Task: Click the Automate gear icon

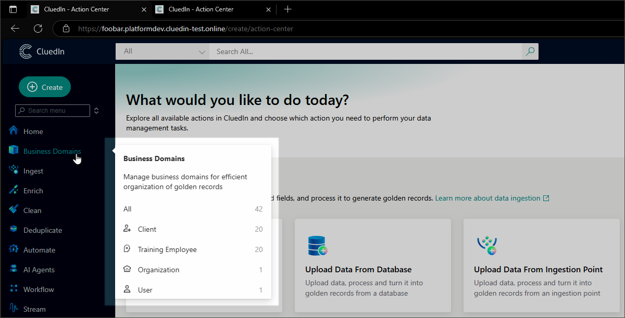Action: (14, 249)
